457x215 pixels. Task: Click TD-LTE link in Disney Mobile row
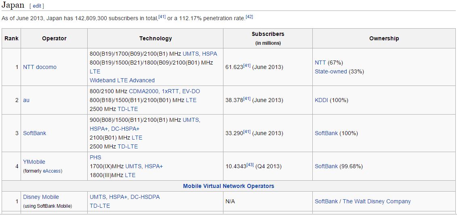coord(100,206)
